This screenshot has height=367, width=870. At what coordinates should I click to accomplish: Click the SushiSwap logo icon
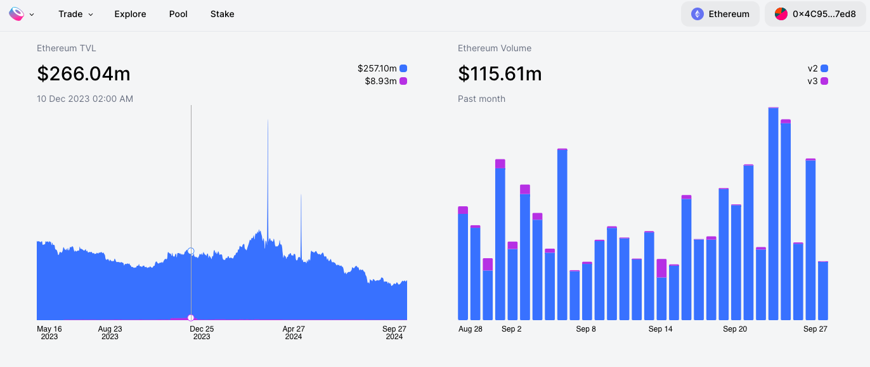click(x=16, y=14)
